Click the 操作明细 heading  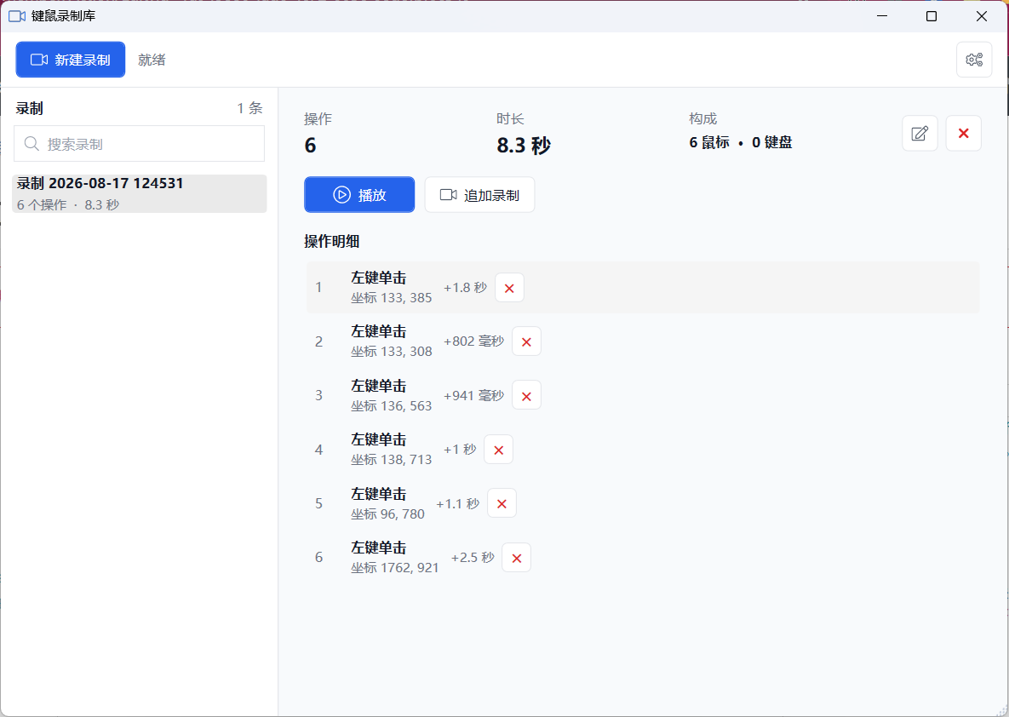331,241
